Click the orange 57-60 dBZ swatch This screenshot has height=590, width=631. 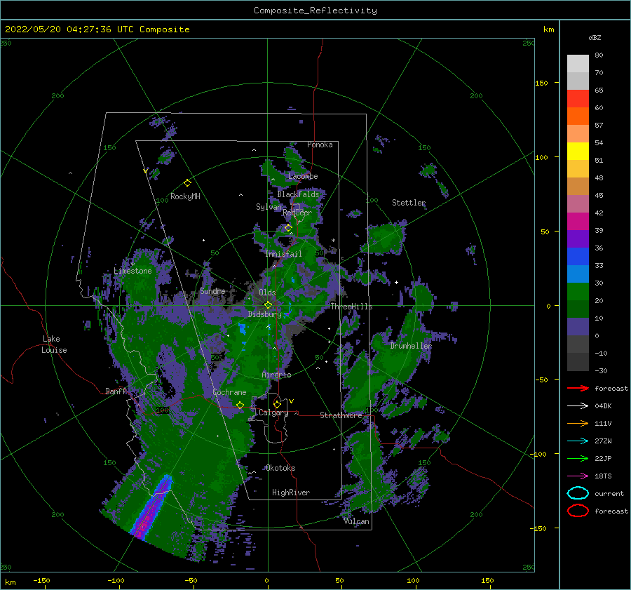point(578,116)
